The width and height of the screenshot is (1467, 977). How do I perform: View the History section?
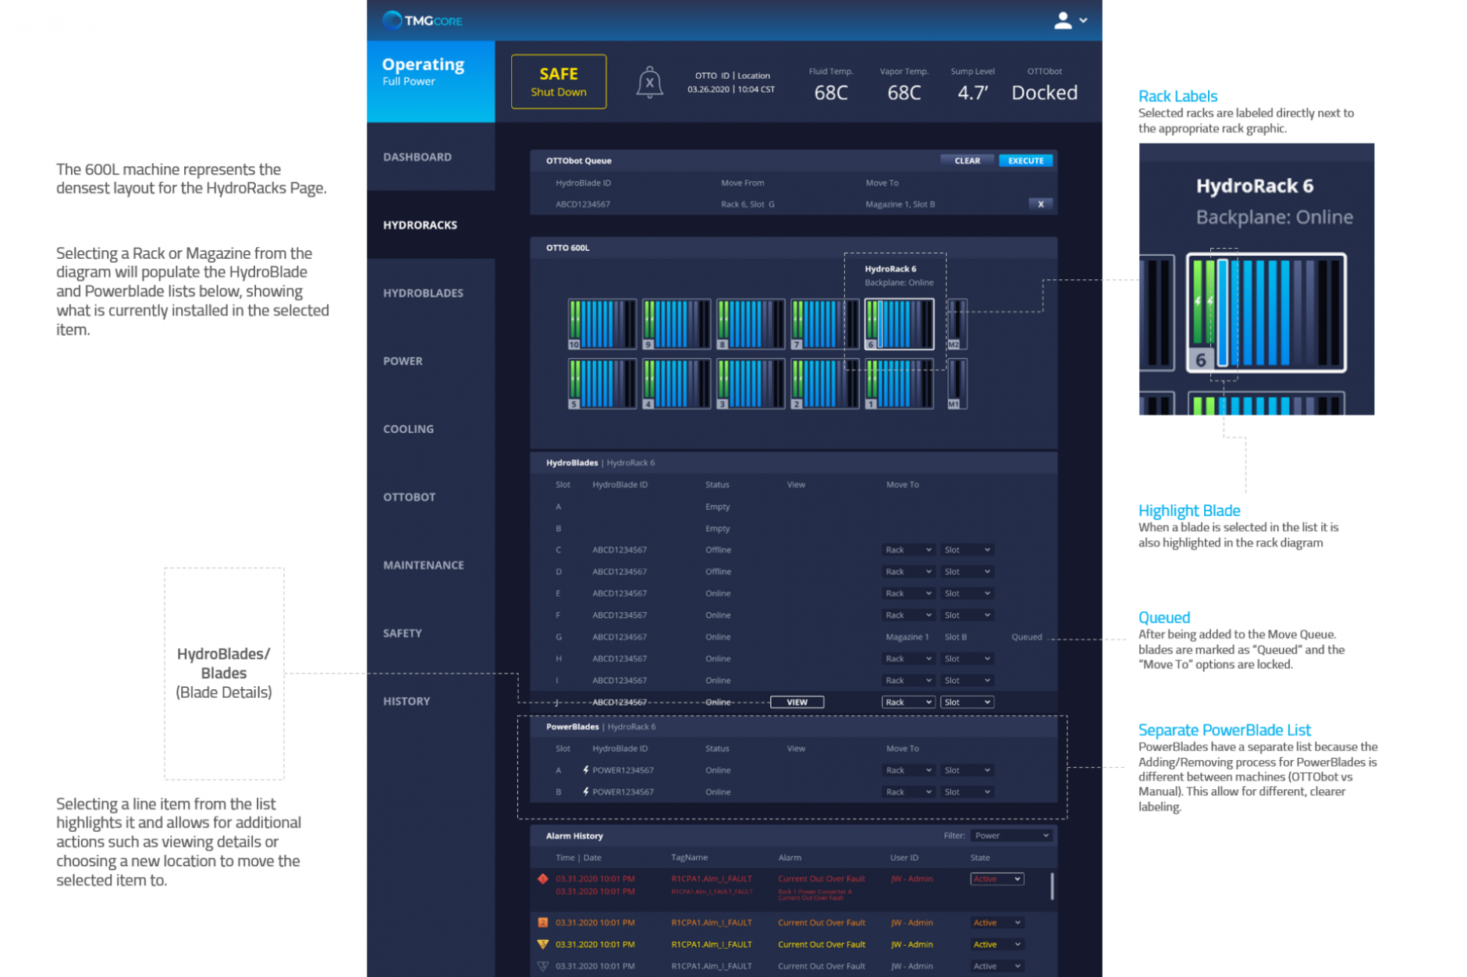pyautogui.click(x=431, y=701)
